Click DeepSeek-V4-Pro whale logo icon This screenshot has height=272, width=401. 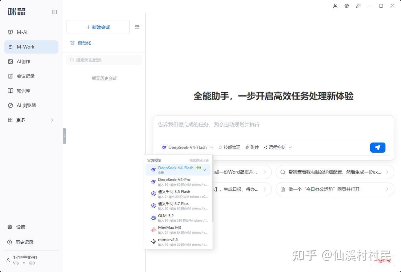pyautogui.click(x=154, y=182)
